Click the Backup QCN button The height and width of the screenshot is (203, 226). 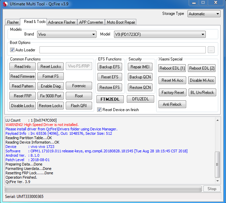[140, 77]
